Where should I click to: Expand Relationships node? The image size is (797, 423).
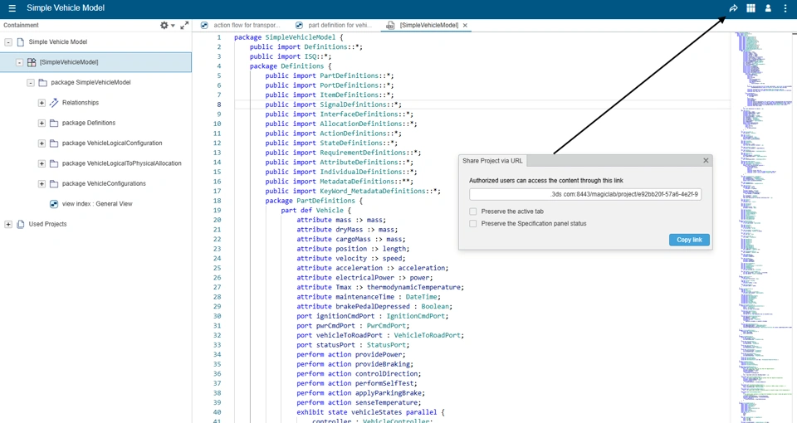point(42,103)
